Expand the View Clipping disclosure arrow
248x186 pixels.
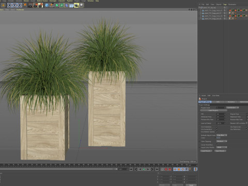[x=199, y=141]
